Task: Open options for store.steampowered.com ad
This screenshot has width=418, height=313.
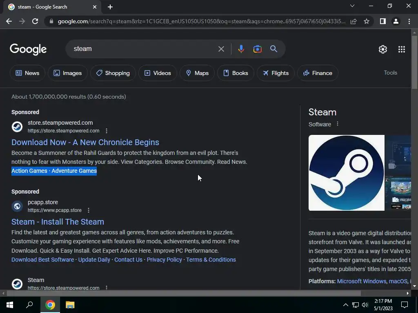Action: coord(107,131)
